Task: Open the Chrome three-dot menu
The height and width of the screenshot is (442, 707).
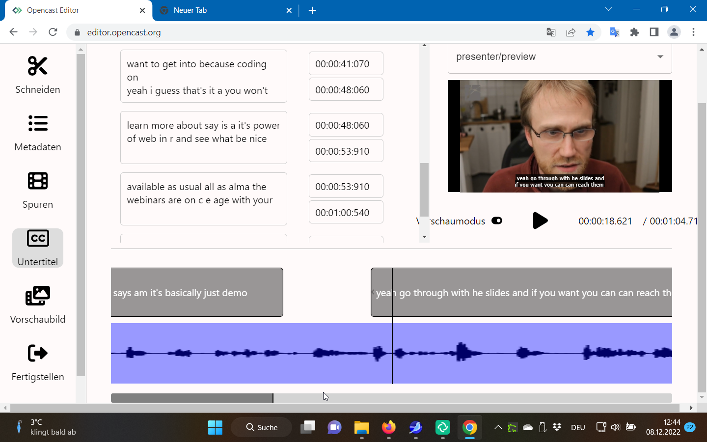Action: coord(694,32)
